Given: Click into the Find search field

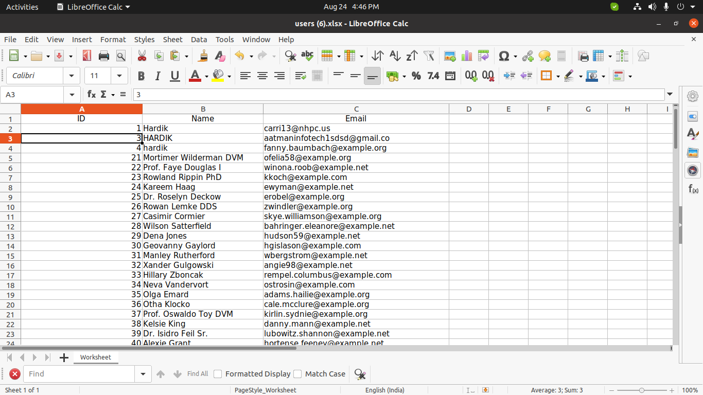Looking at the screenshot, I should tap(80, 374).
